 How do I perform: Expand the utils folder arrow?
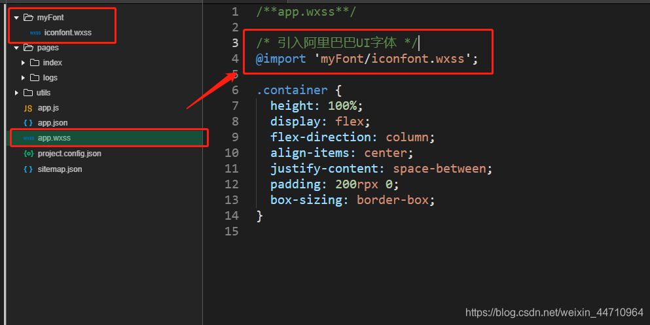coord(16,93)
